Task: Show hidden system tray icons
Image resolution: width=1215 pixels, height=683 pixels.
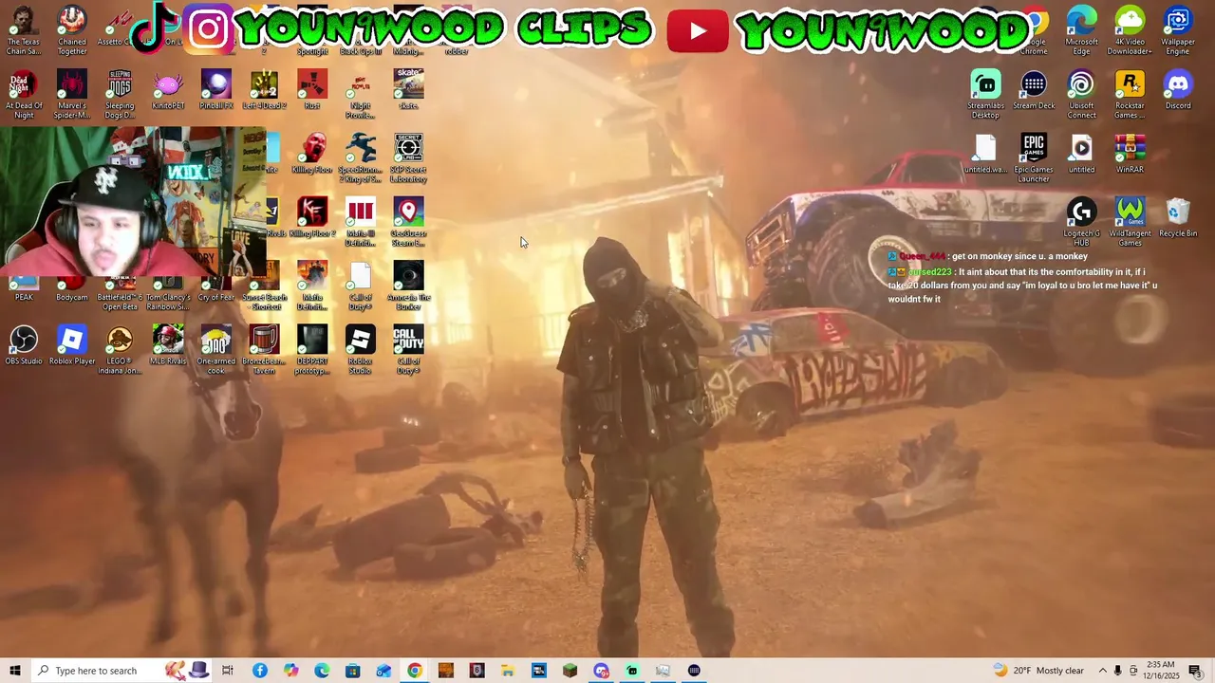Action: 1102,671
